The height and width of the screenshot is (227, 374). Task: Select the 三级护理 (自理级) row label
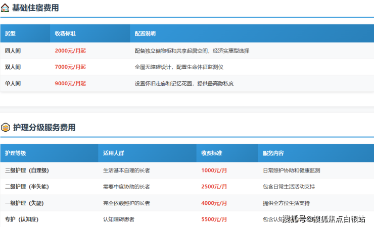[27, 171]
